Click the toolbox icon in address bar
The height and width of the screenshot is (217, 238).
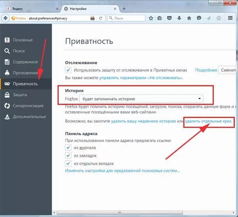[92, 18]
